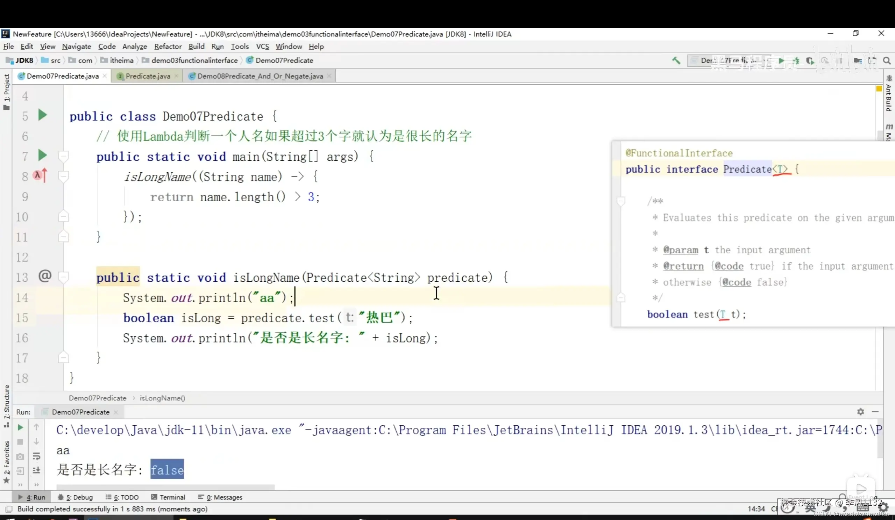Viewport: 895px width, 520px height.
Task: Toggle Soft-Wrap in Run console
Action: click(36, 456)
